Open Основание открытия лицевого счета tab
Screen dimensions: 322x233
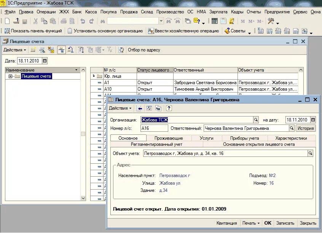[x=259, y=144]
